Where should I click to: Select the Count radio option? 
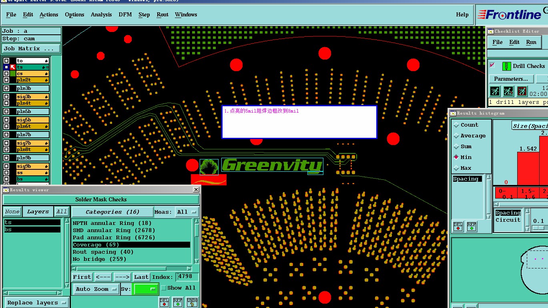[x=456, y=125]
